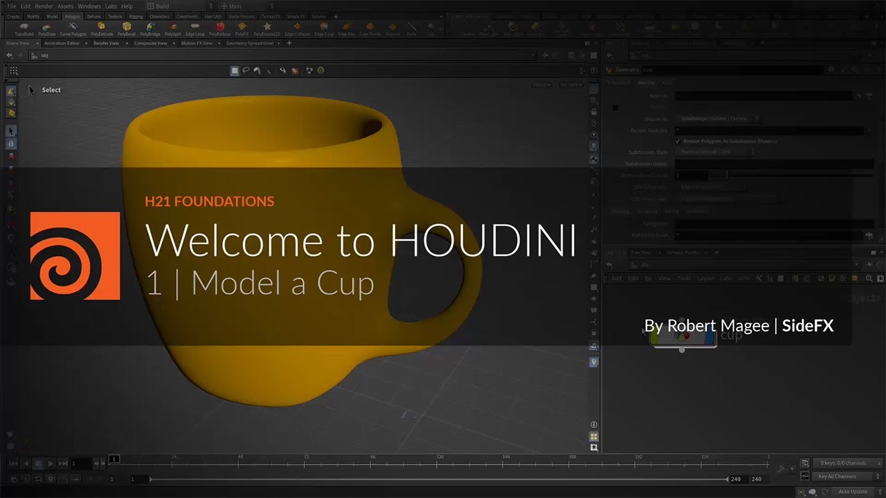Pick the PolySplit shelf tool

click(x=173, y=29)
